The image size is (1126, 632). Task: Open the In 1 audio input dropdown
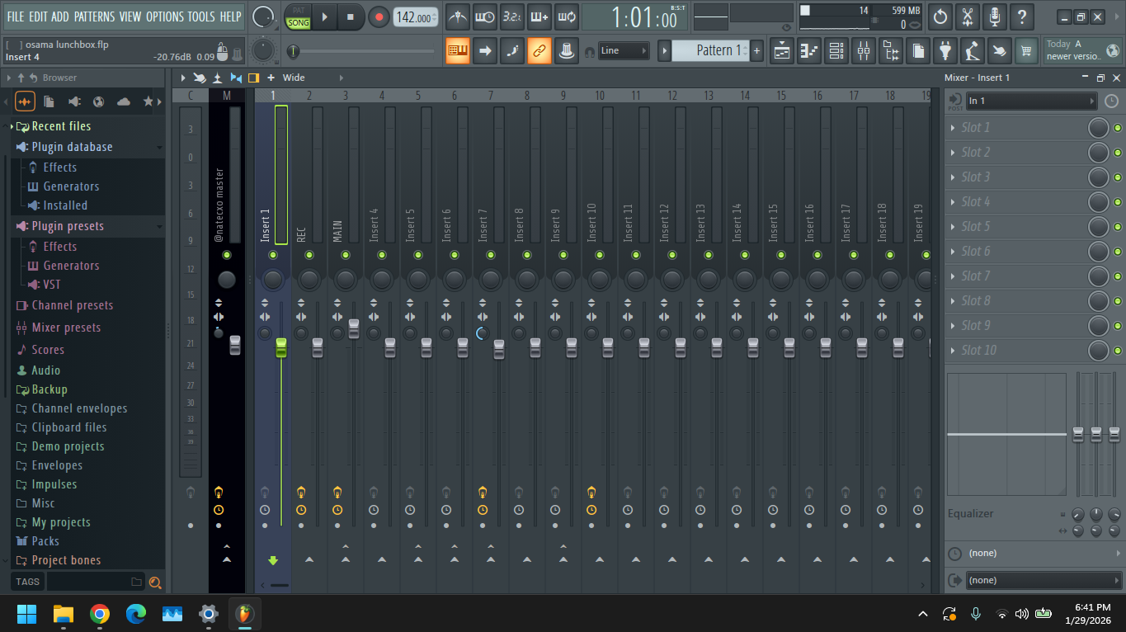(x=1031, y=101)
